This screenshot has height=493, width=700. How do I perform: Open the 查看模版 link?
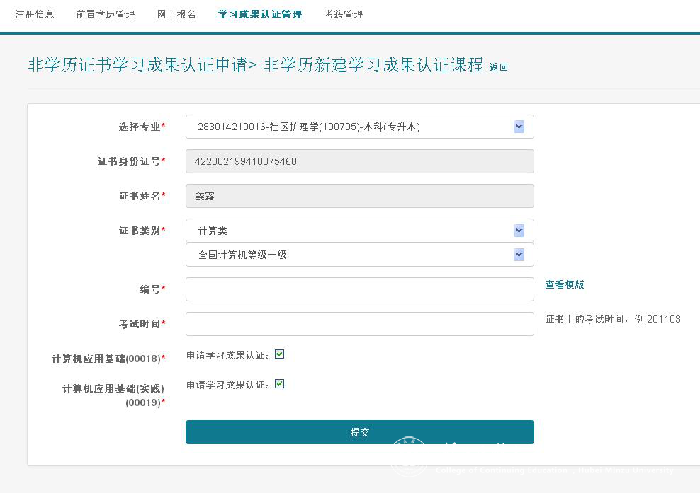[x=565, y=284]
